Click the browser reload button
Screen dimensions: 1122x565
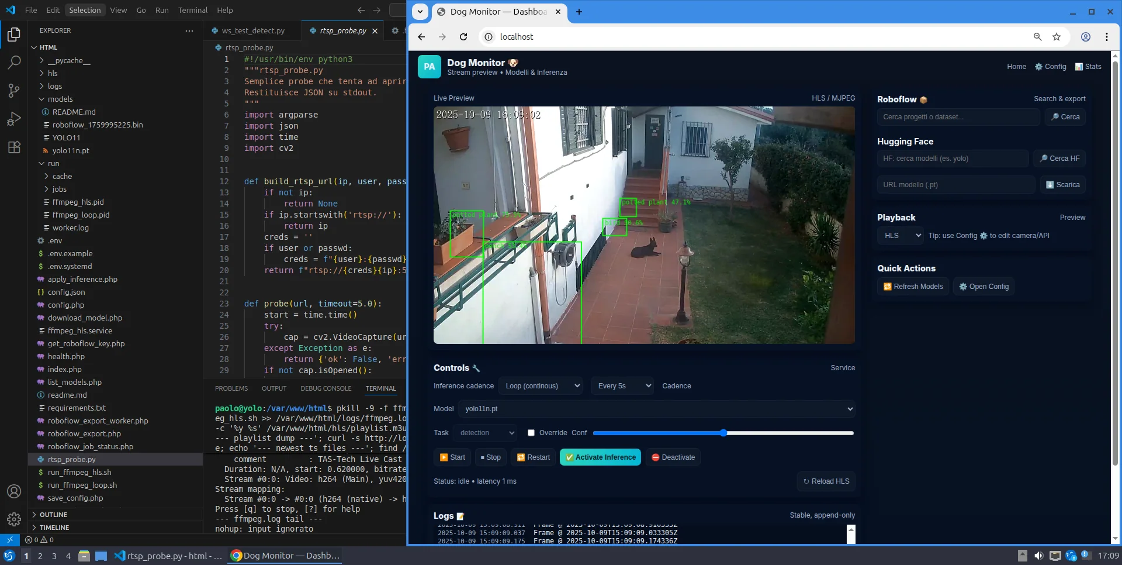click(463, 37)
